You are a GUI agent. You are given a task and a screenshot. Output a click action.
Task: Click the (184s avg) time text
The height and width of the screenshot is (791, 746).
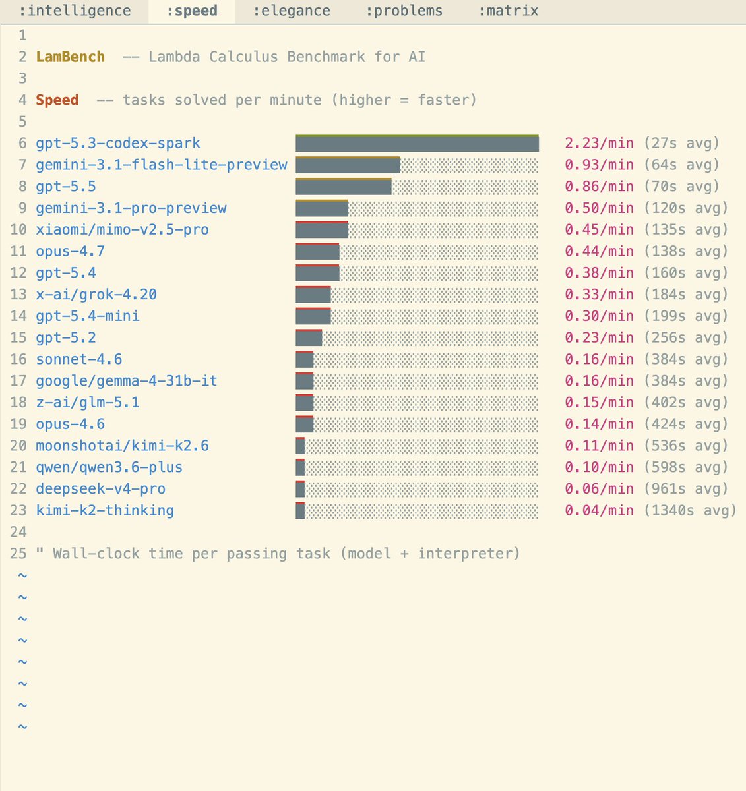[686, 295]
